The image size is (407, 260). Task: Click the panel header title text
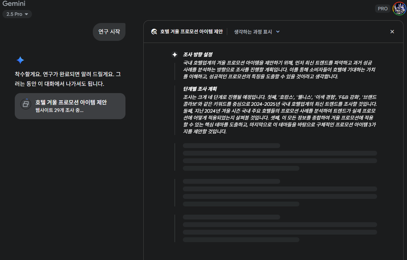click(x=191, y=32)
